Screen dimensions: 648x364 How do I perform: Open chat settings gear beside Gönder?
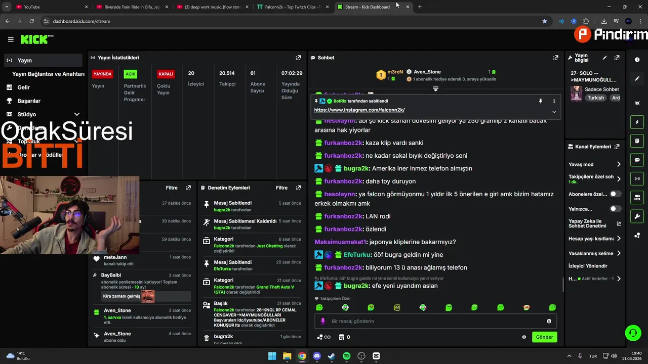tap(524, 337)
